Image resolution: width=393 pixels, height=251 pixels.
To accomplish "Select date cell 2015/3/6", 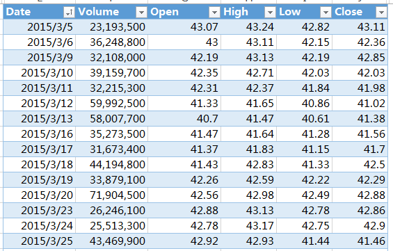I will (40, 42).
